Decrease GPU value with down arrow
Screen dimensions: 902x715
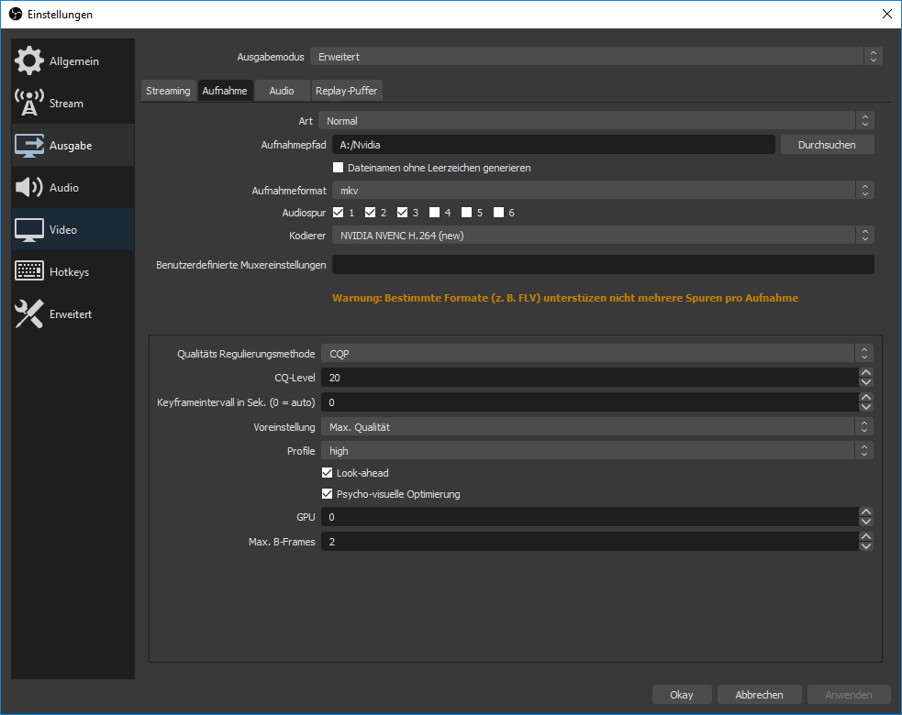pyautogui.click(x=866, y=522)
